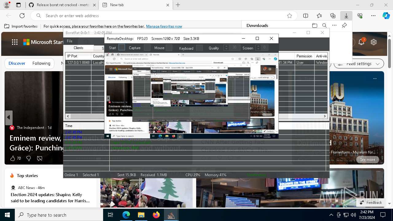Screen dimensions: 393x221
Task: Open Microsoft Start notifications bell
Action: [361, 42]
